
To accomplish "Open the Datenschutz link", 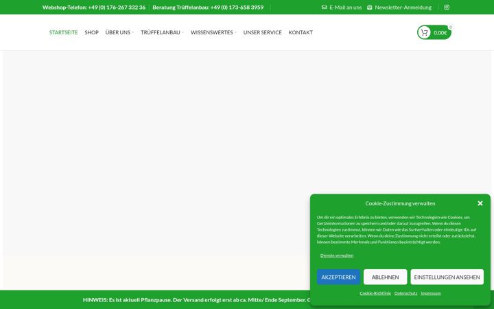I will pos(405,293).
